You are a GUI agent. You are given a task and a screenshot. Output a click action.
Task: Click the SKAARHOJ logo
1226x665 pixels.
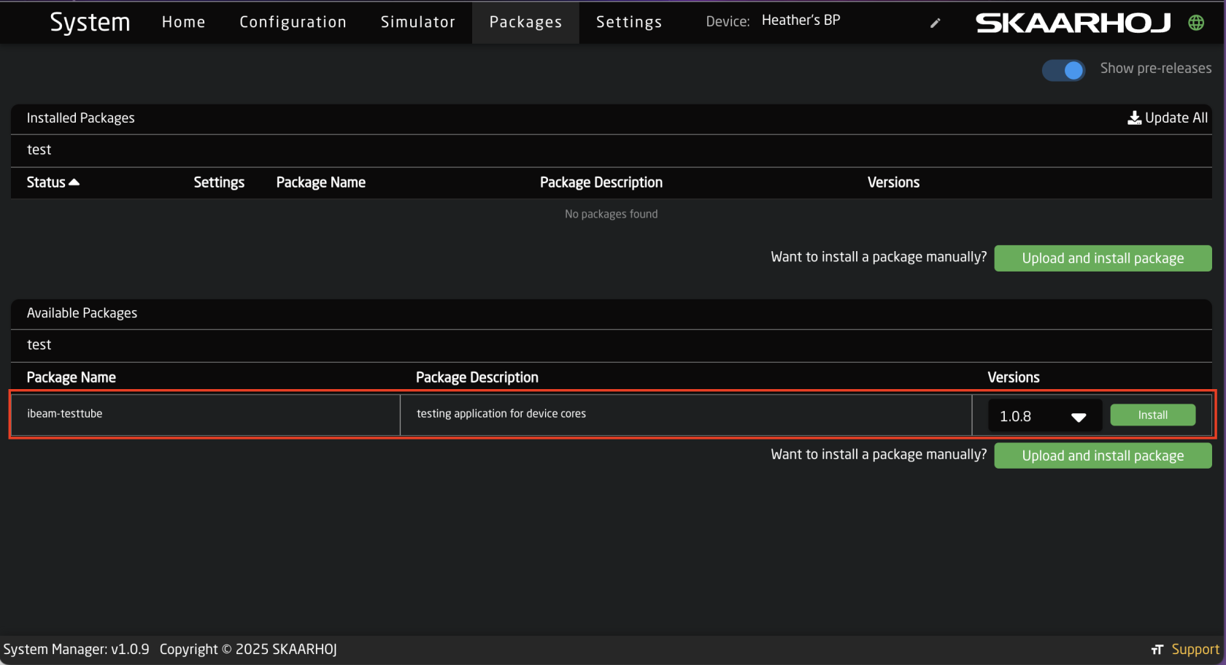click(1073, 23)
